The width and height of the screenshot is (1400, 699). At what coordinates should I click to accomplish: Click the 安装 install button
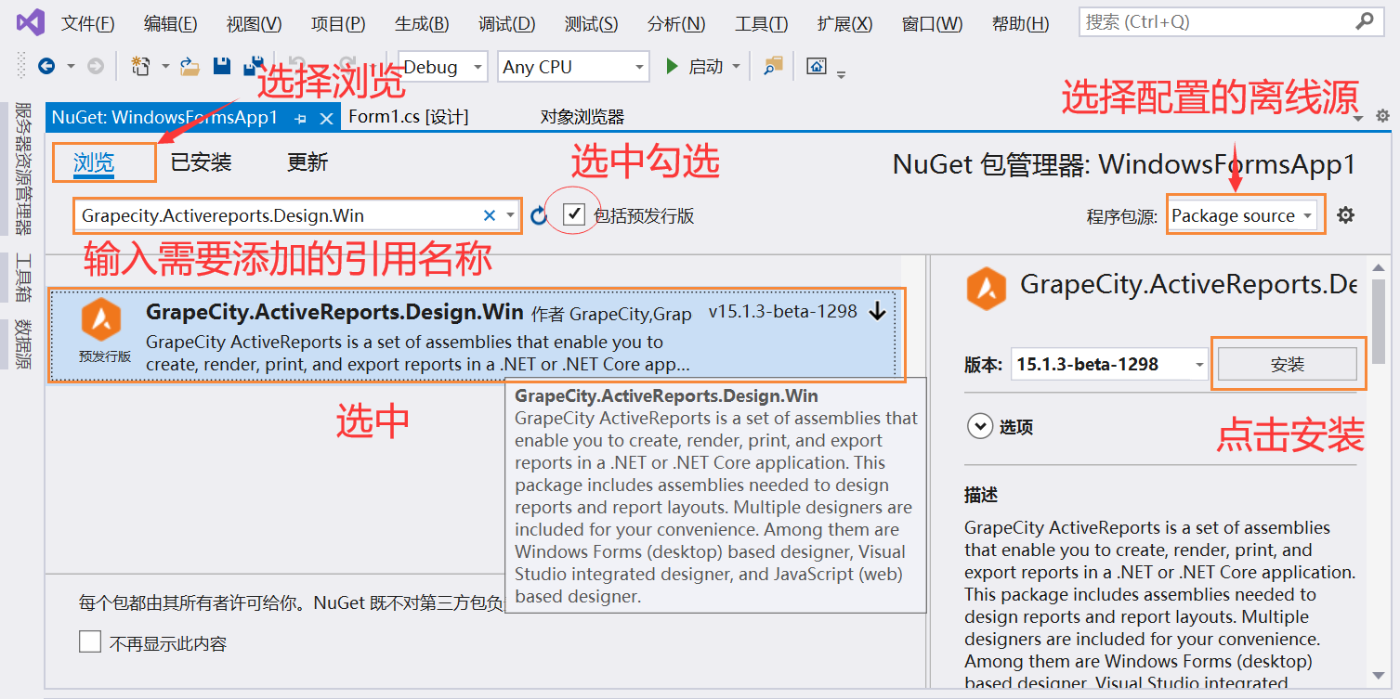pos(1288,364)
